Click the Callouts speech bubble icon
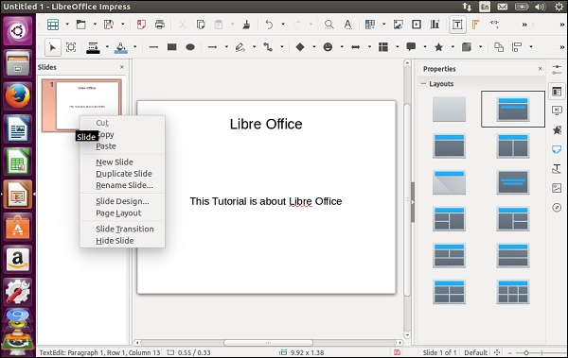This screenshot has height=358, width=568. click(x=411, y=47)
